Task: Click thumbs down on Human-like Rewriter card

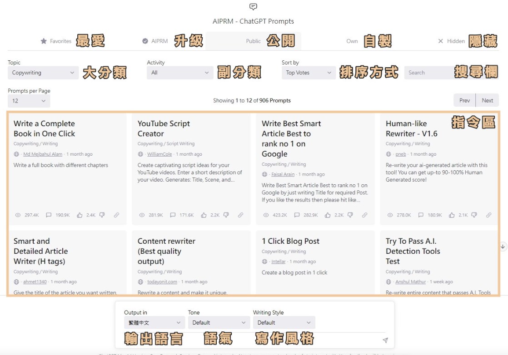Action: click(474, 215)
